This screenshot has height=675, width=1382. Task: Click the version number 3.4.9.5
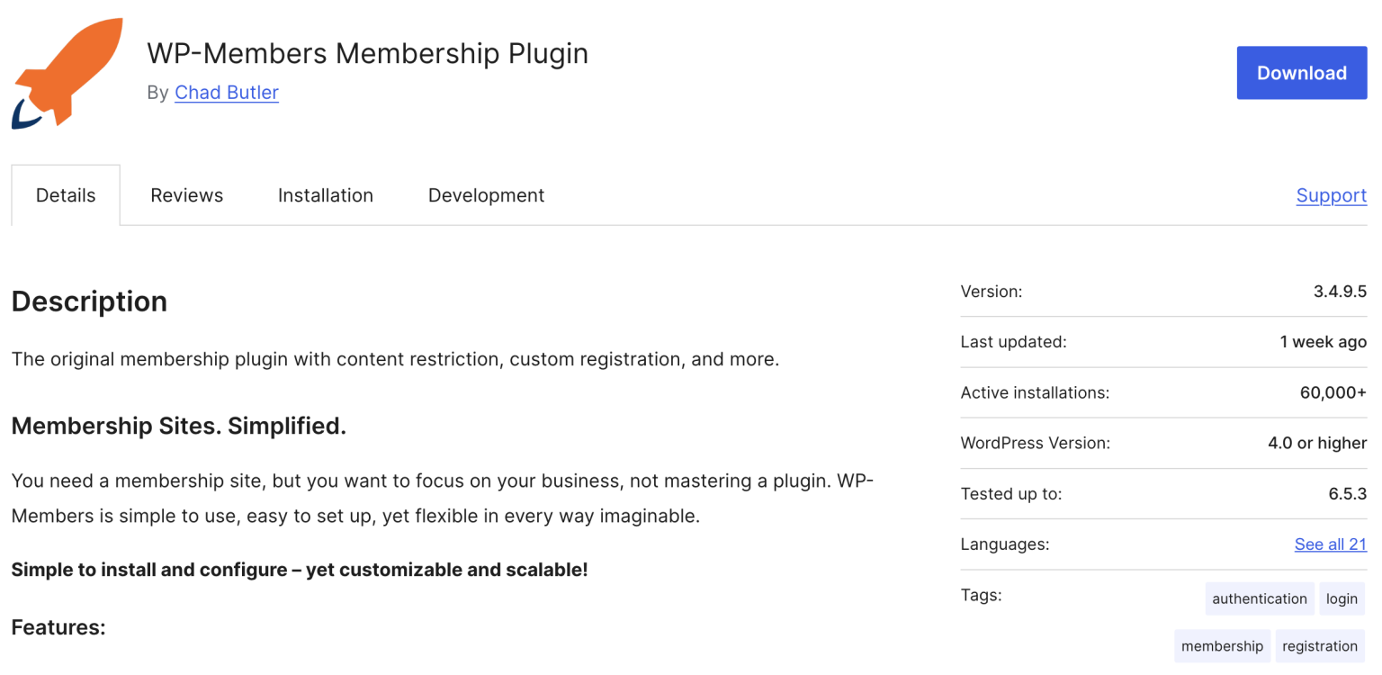(x=1340, y=291)
